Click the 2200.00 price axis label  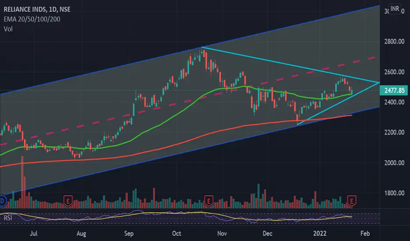(394, 132)
